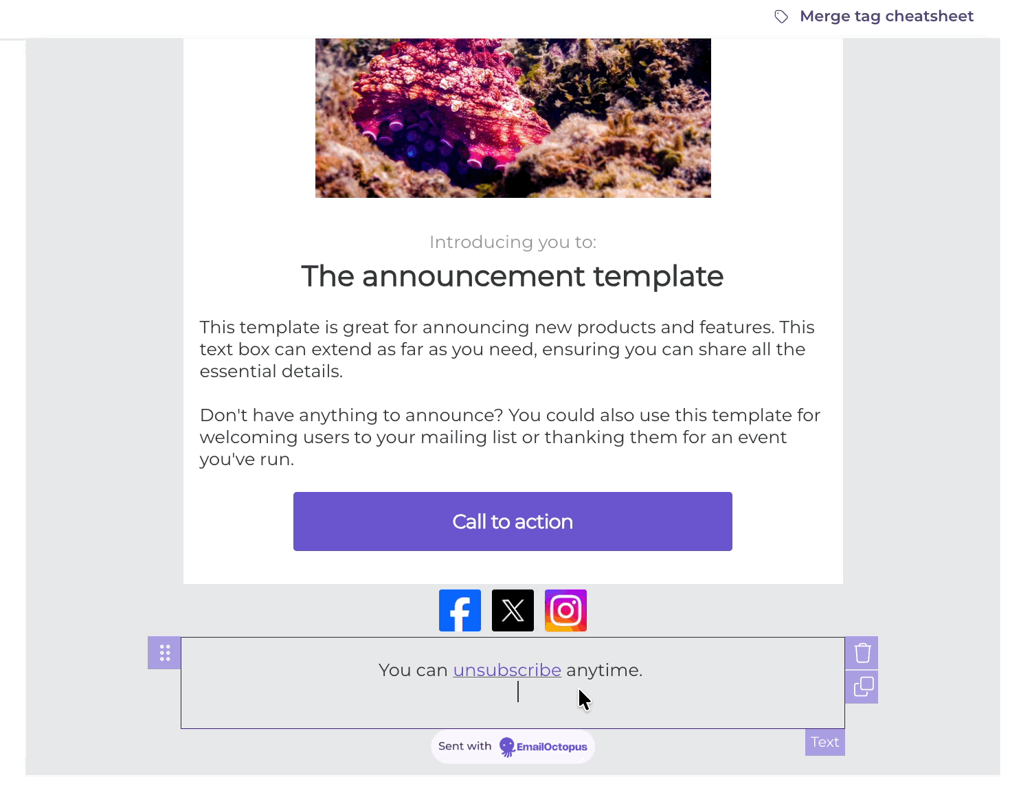Viewport: 1032px width, 808px height.
Task: Click the Sent with EmailOctopus badge
Action: click(x=513, y=746)
